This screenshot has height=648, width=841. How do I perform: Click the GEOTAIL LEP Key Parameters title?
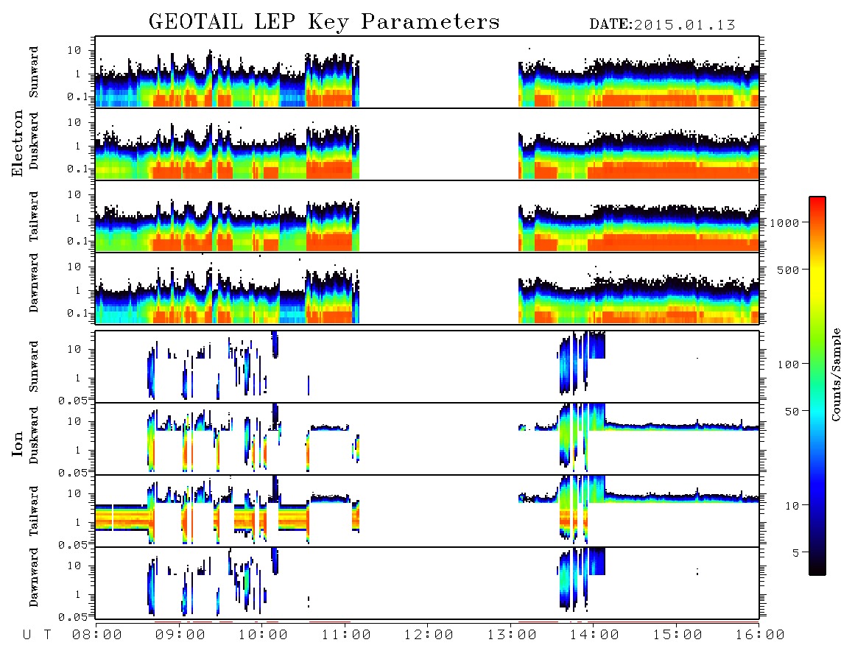[x=324, y=22]
